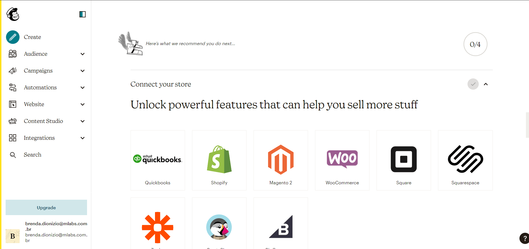Image resolution: width=529 pixels, height=249 pixels.
Task: Click the Shopify label
Action: pos(219,183)
